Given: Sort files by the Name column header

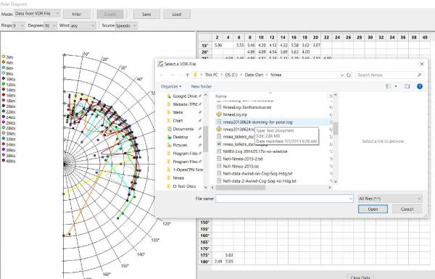Looking at the screenshot, I should 221,96.
